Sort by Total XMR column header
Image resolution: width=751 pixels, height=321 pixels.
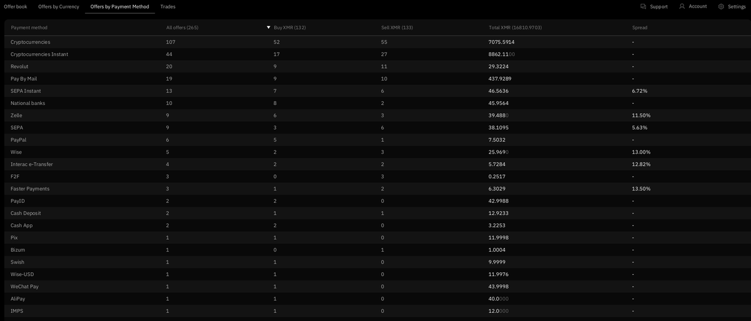click(515, 27)
